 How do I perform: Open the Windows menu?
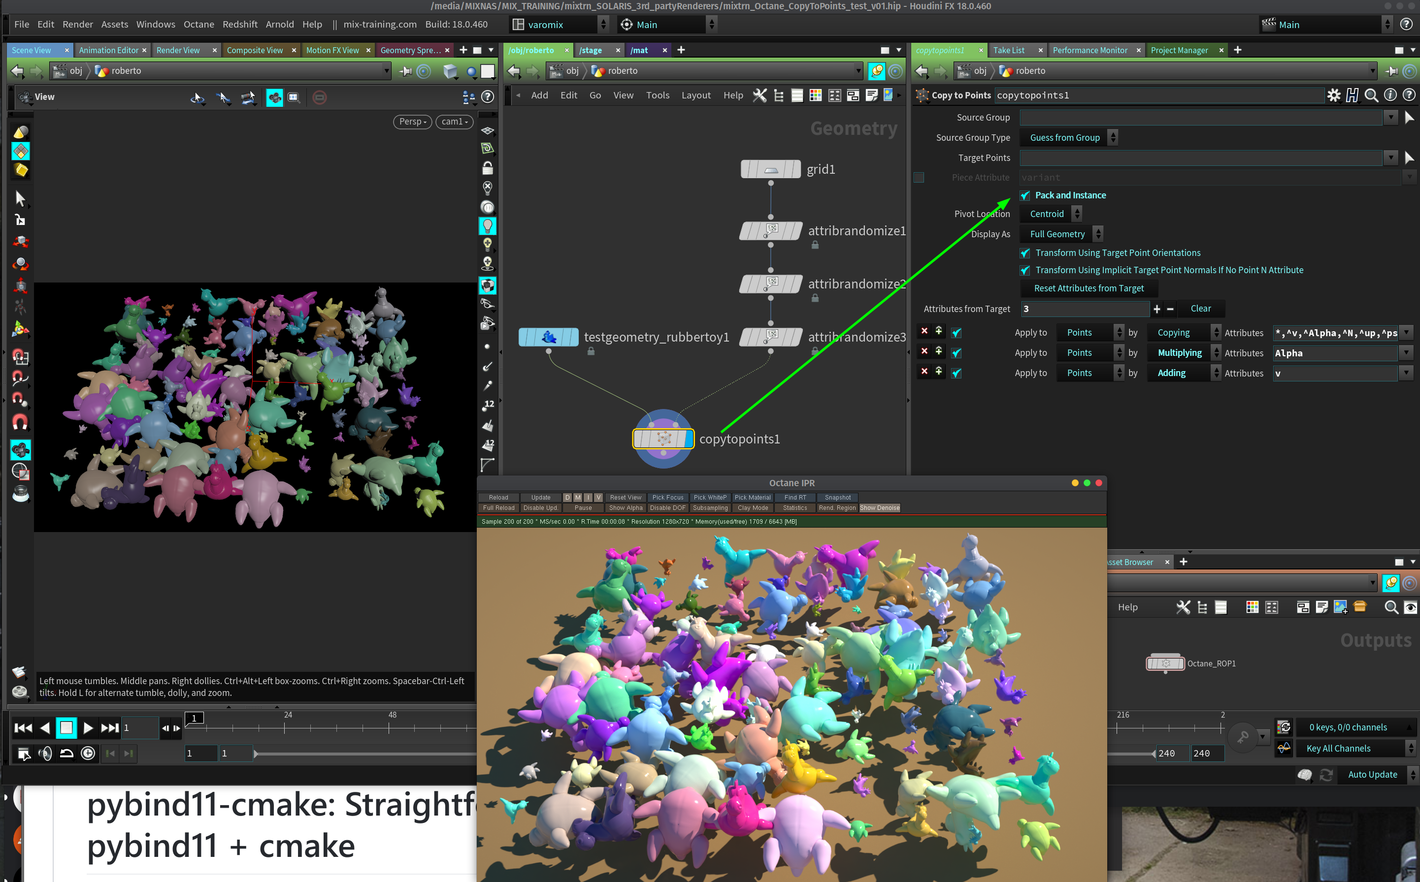tap(155, 25)
